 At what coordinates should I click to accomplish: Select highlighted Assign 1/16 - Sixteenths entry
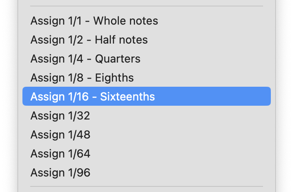pos(92,97)
